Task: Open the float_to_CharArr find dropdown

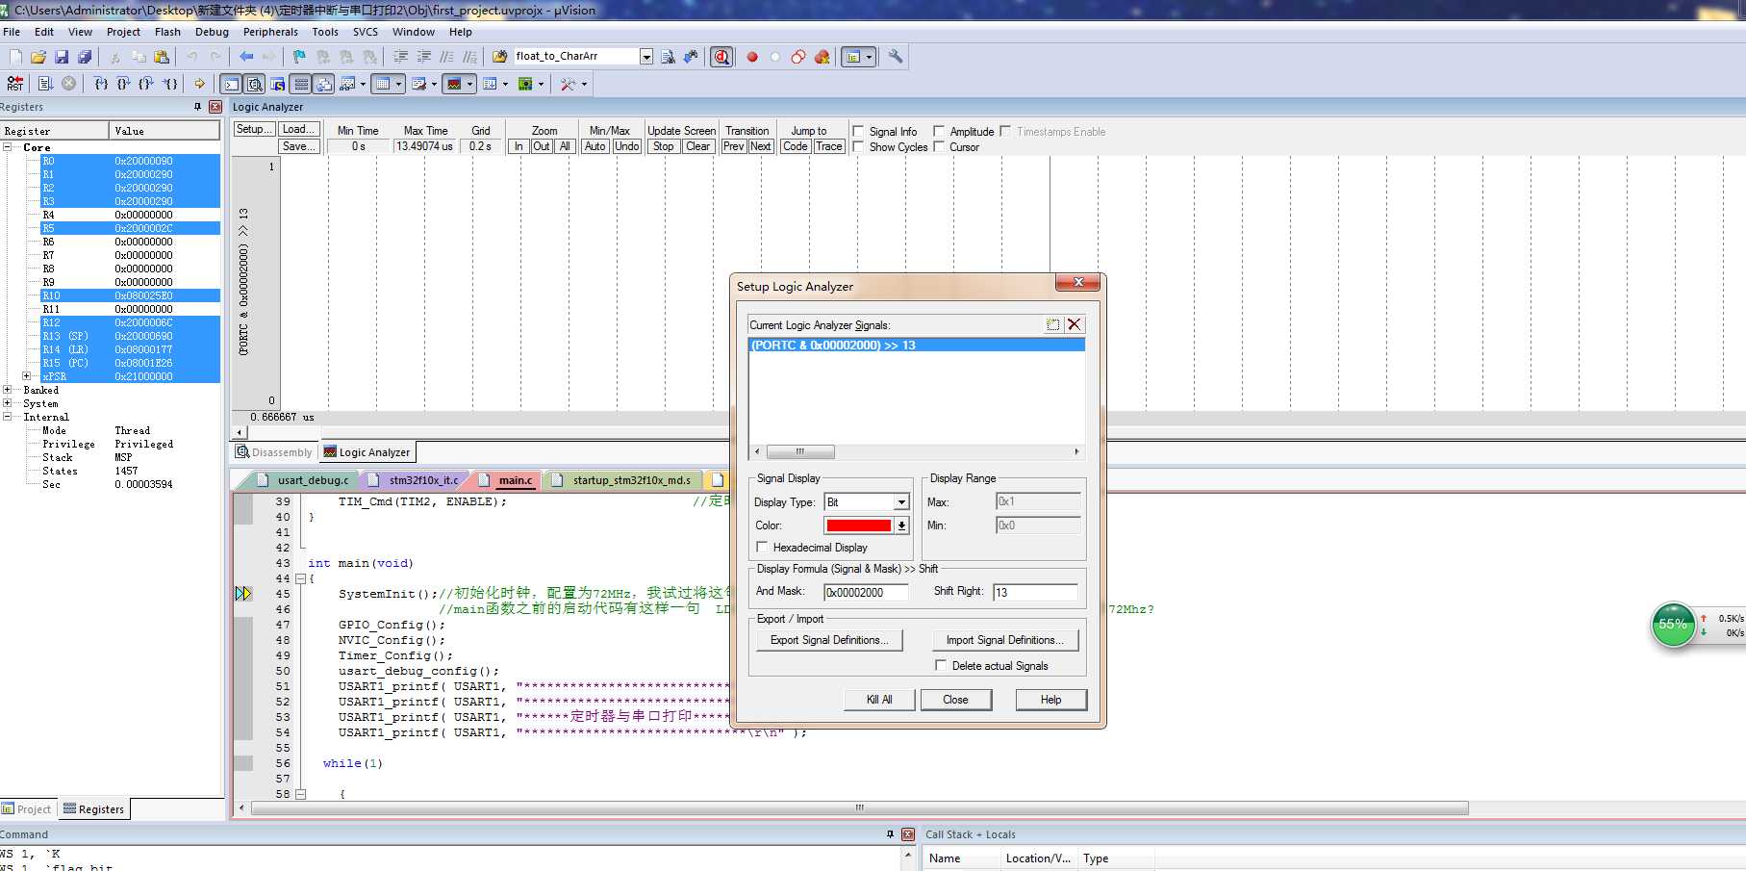Action: (x=646, y=57)
